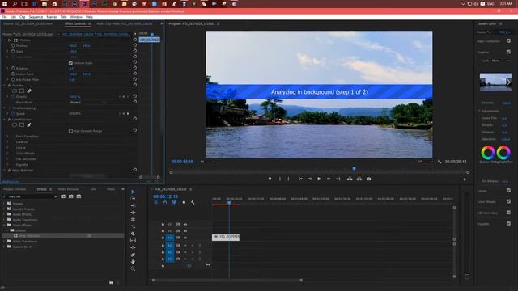Open the Window menu
Image resolution: width=518 pixels, height=291 pixels.
(76, 17)
